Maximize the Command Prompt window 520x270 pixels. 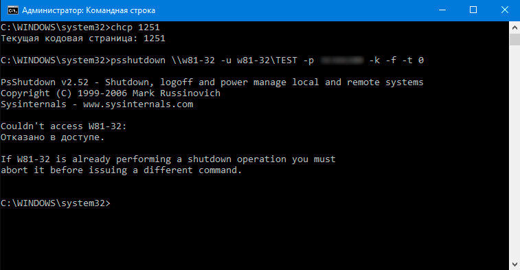point(473,10)
